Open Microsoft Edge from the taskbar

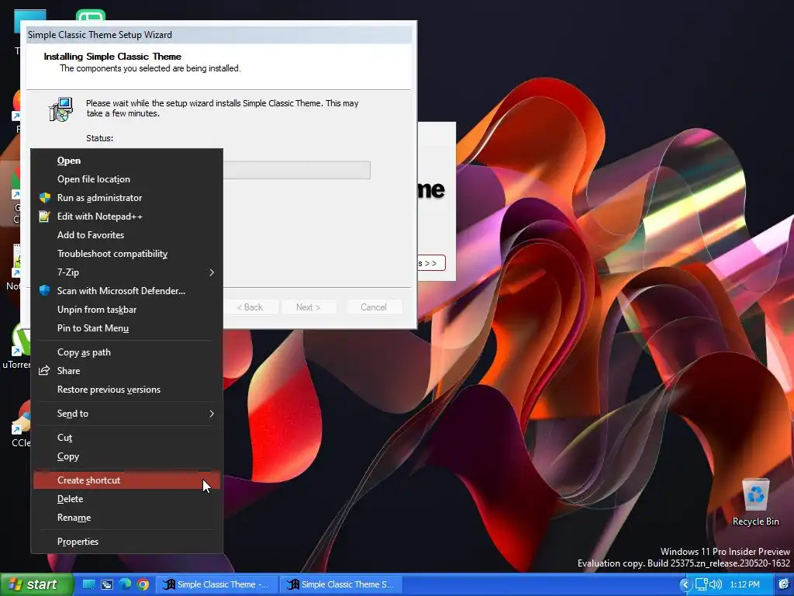[125, 584]
